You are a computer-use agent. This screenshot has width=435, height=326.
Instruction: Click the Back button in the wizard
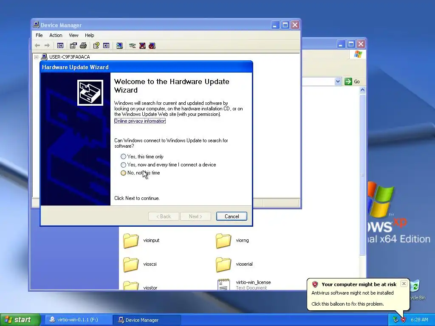pos(164,216)
